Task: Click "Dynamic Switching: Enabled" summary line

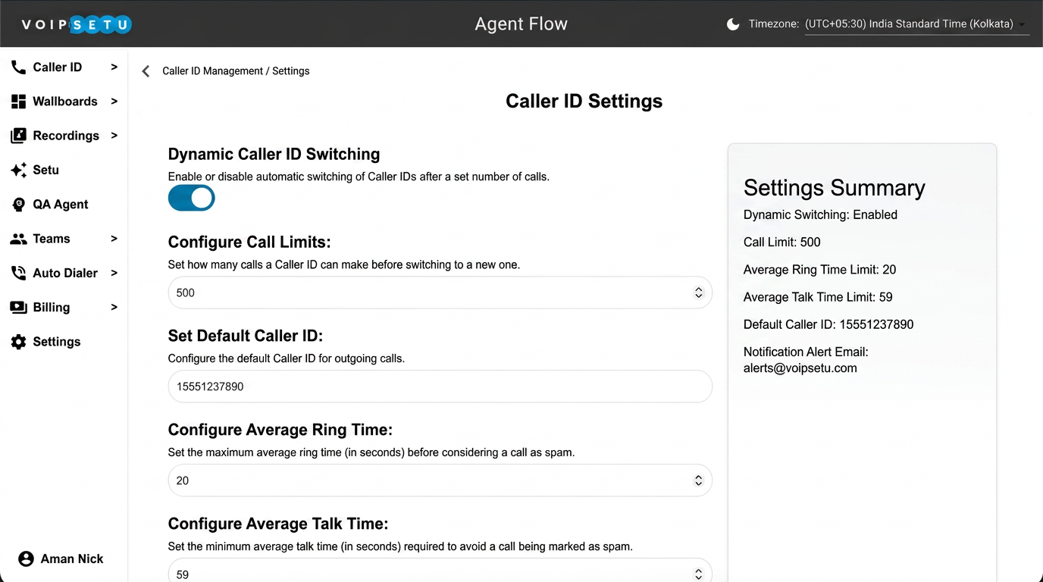Action: point(820,215)
